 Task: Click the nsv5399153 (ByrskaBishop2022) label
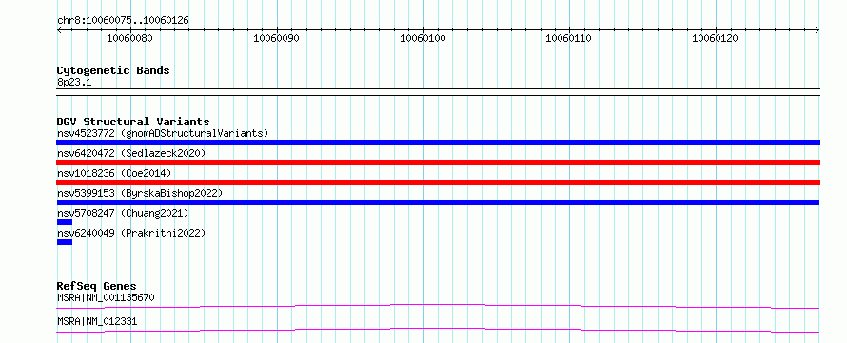coord(140,193)
